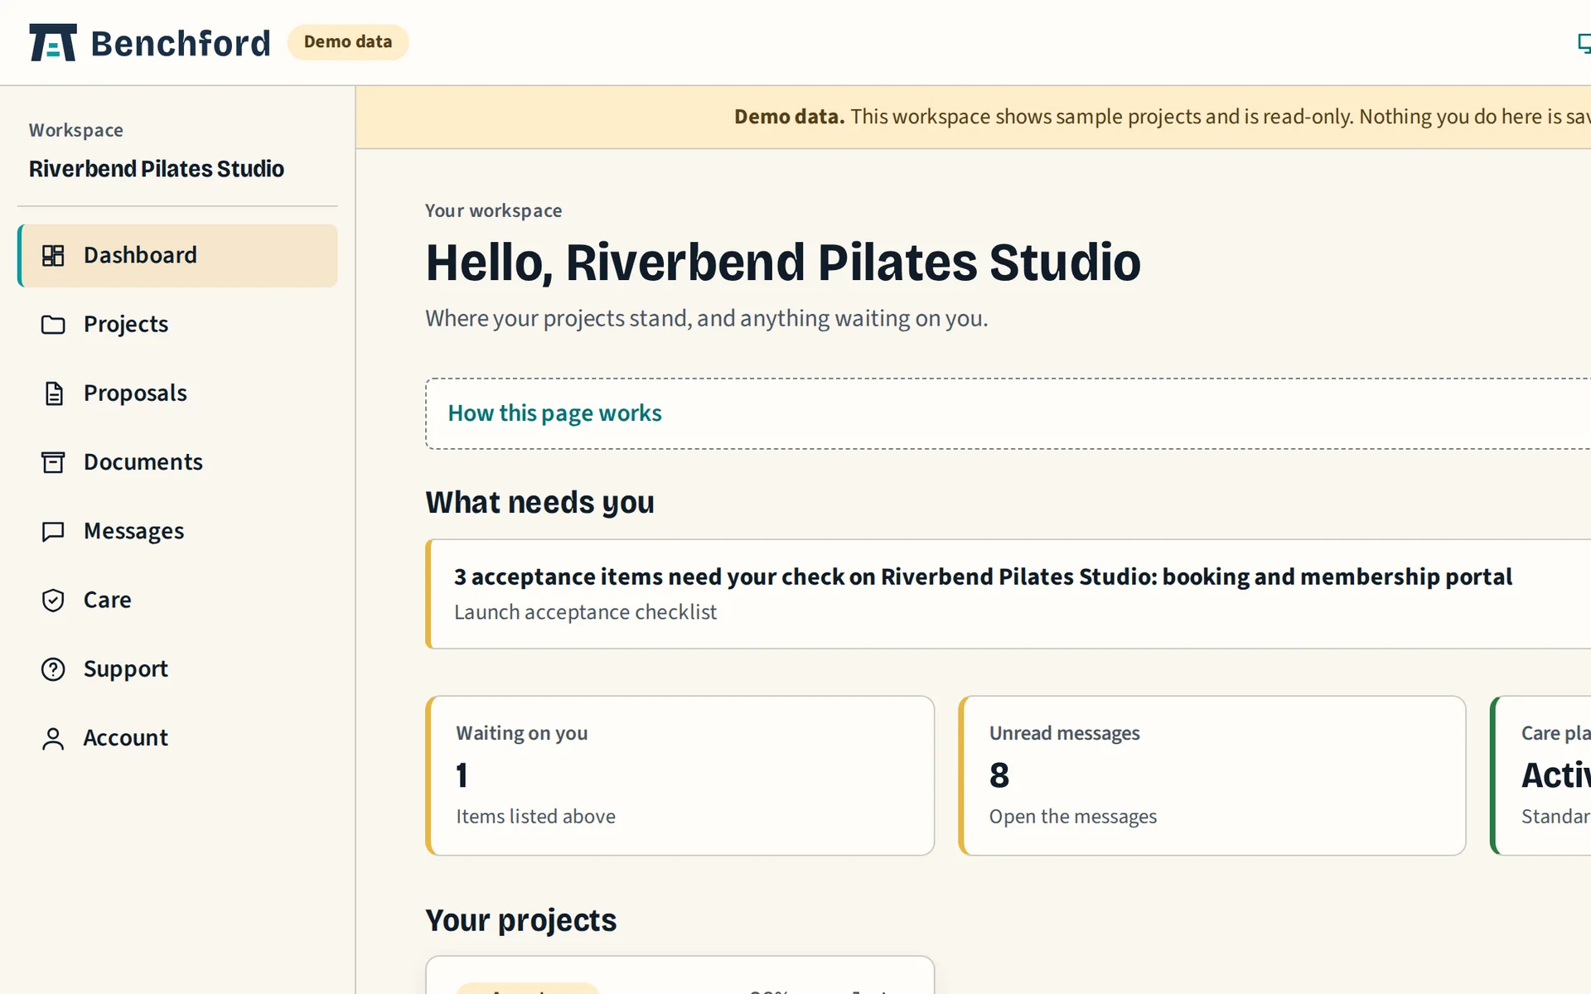
Task: Click the Workspace label in the sidebar
Action: point(76,130)
